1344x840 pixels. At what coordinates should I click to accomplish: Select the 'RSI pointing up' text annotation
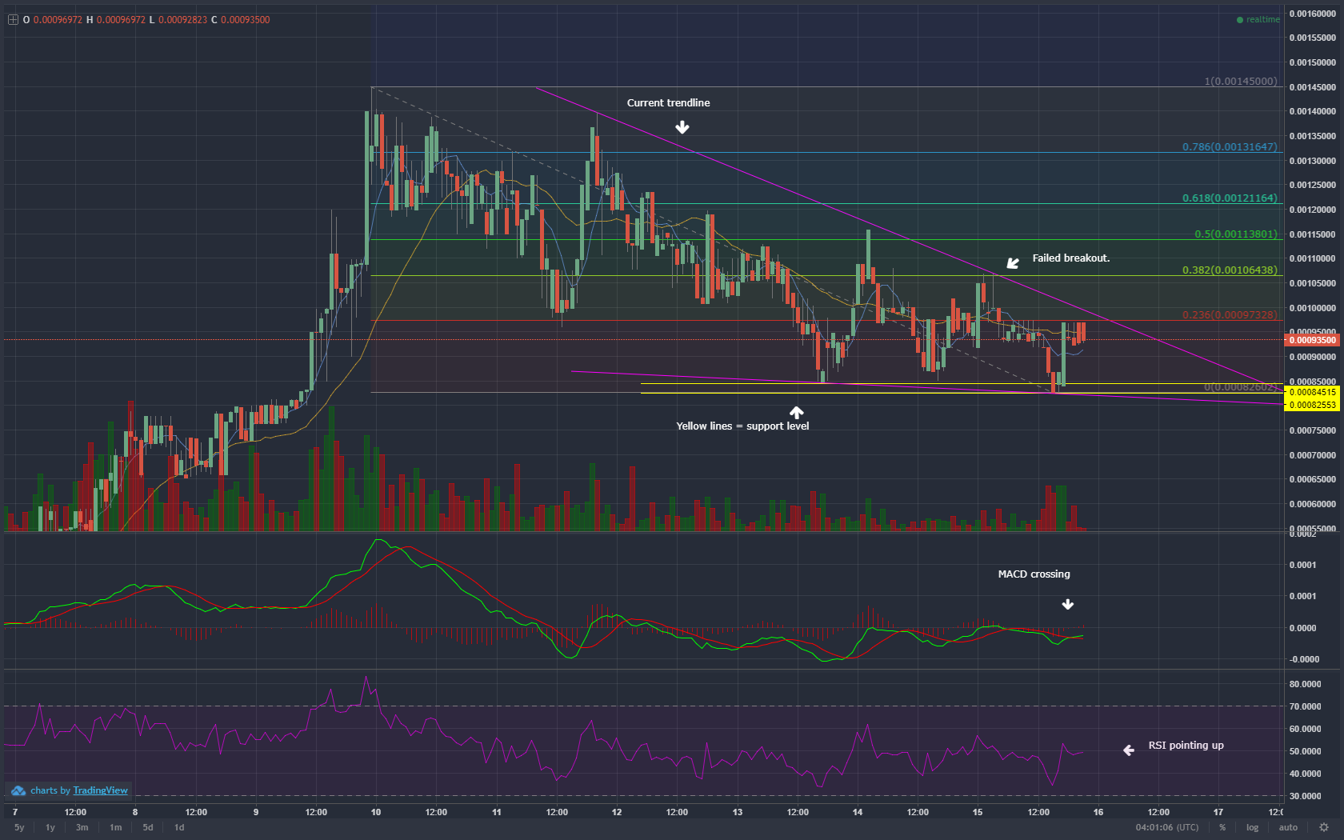[x=1186, y=745]
